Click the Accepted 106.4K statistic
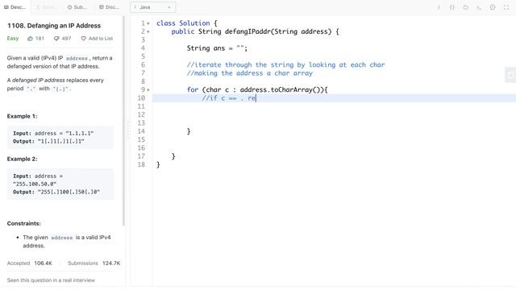516x290 pixels. point(30,263)
